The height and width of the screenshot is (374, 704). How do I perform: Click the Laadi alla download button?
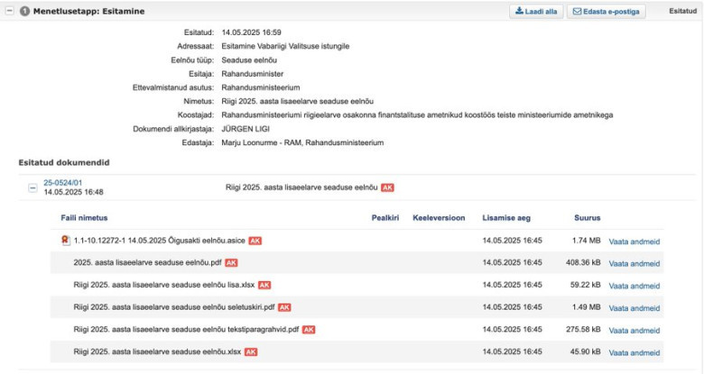click(536, 12)
